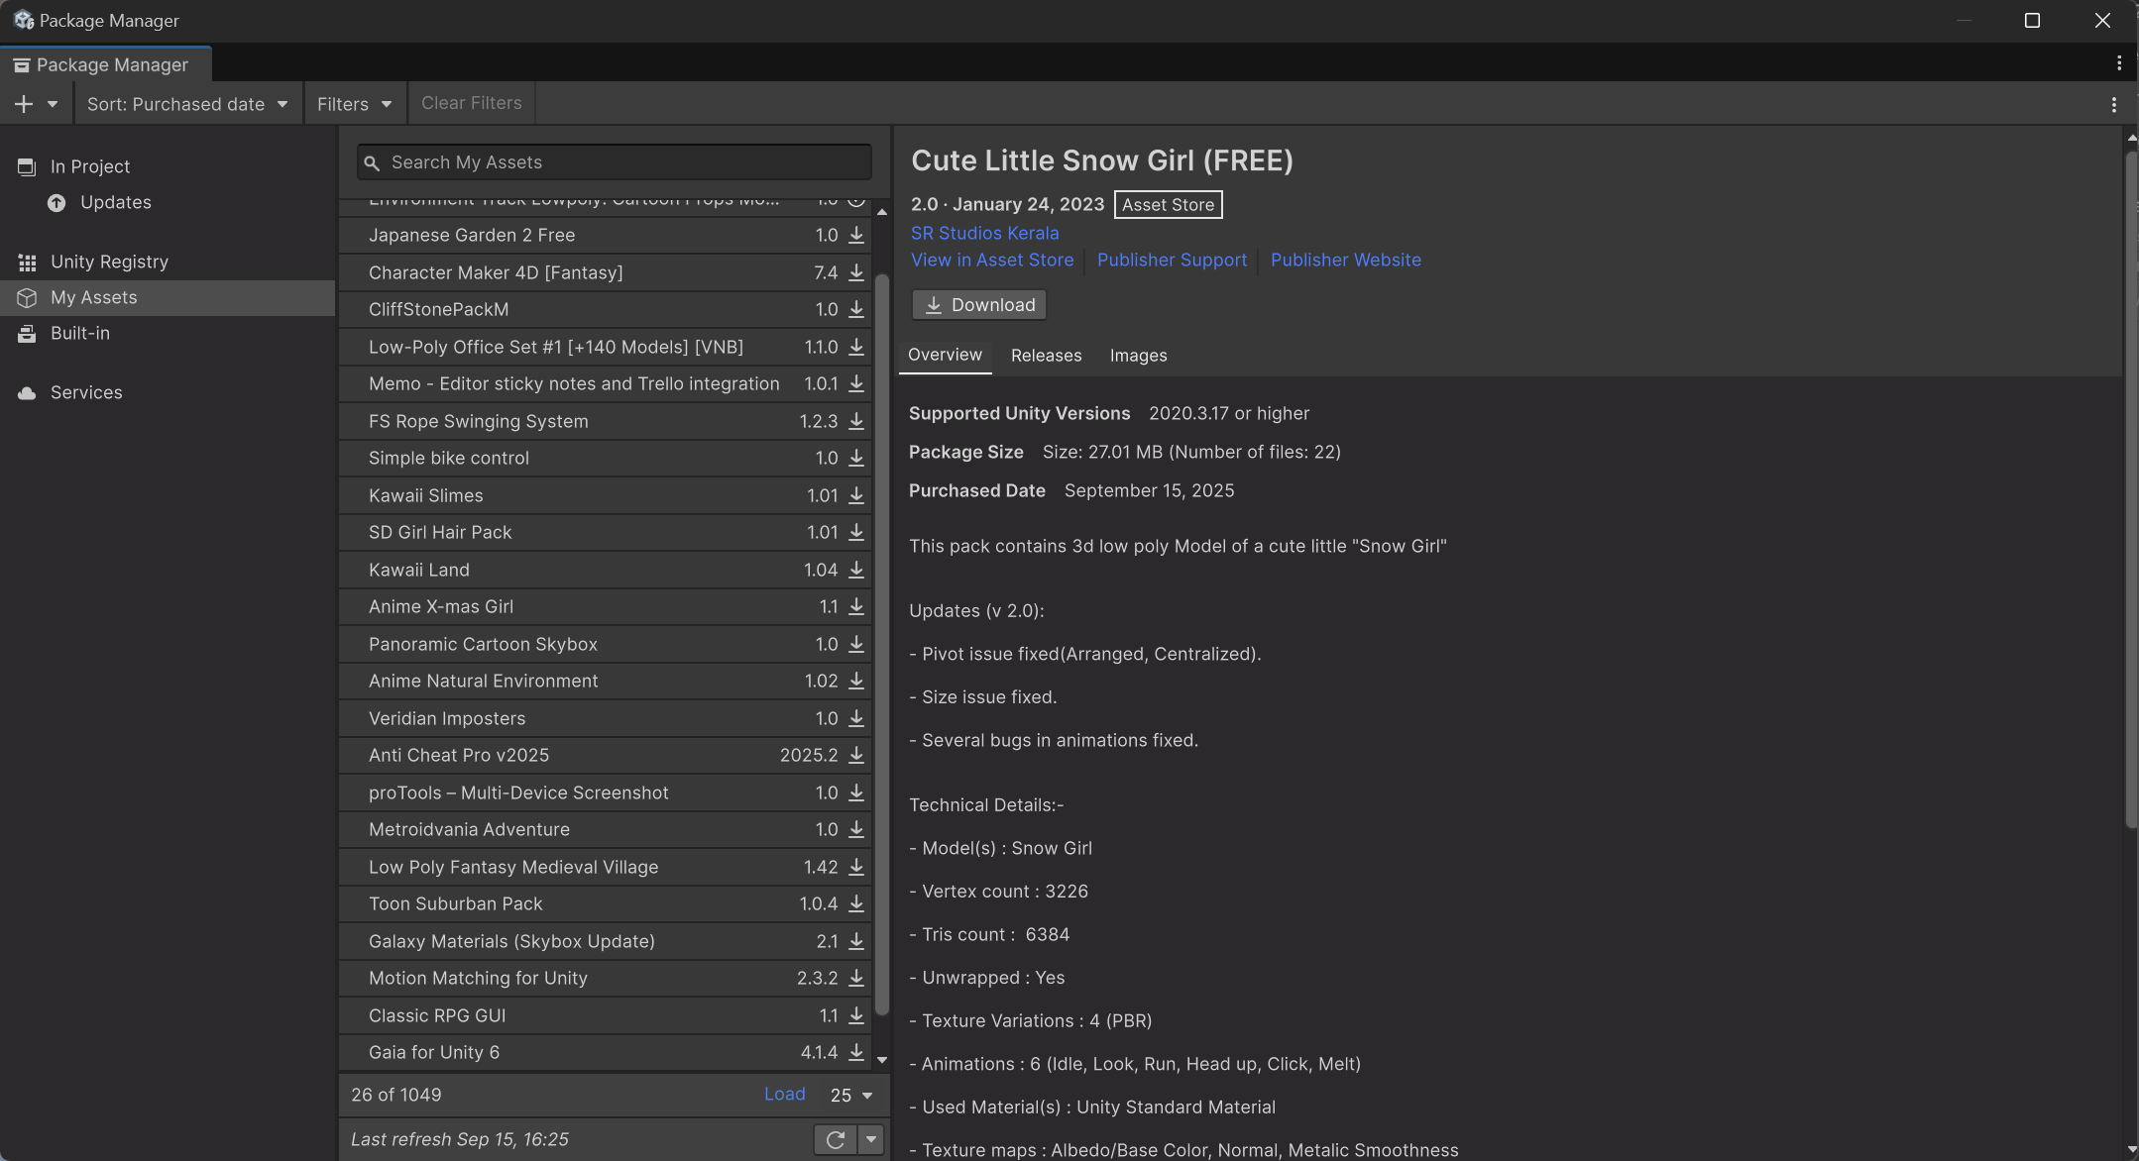Open the refresh options dropdown arrow

[870, 1139]
